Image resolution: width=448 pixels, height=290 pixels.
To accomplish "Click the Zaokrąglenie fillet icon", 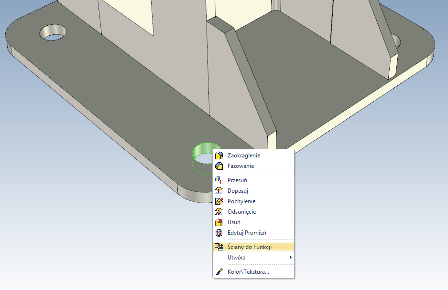I will point(219,155).
